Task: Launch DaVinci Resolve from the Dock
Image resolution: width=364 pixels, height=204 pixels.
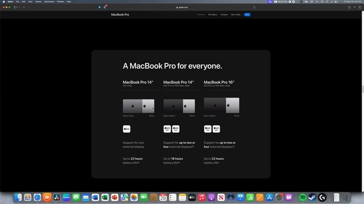Action: tap(57, 197)
